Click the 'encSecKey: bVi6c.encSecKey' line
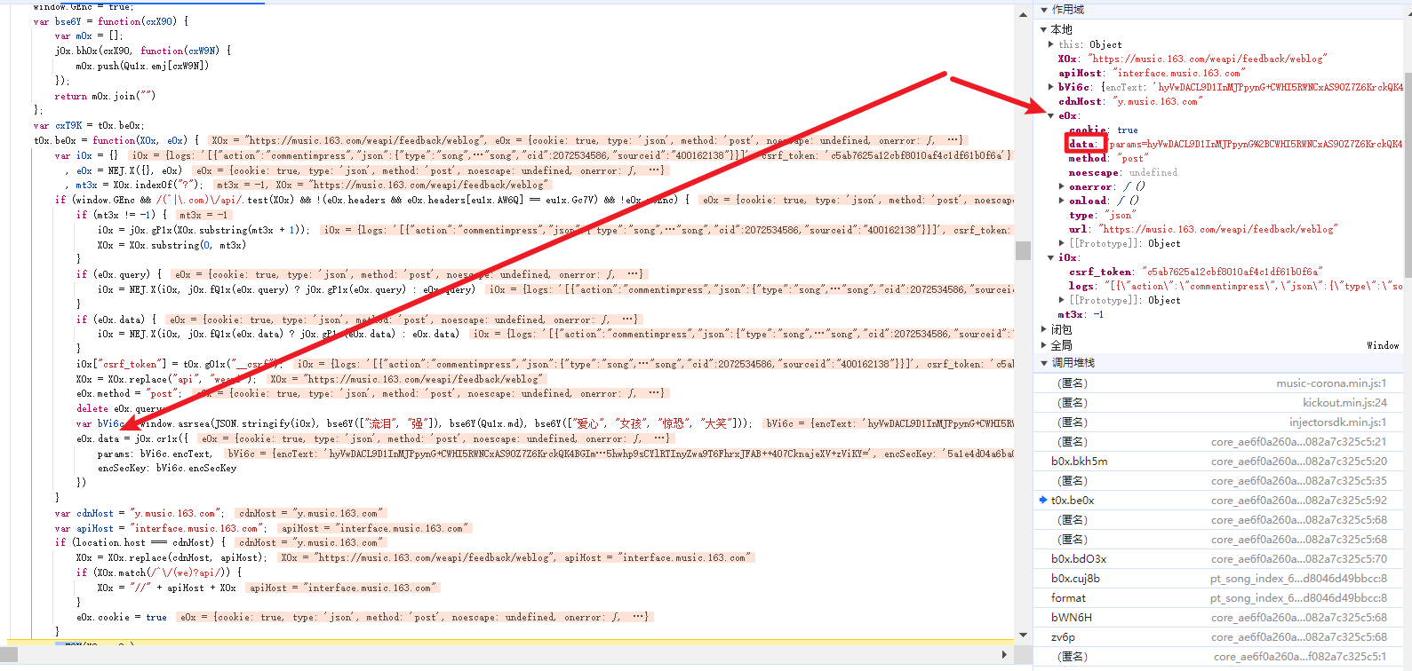Screen dimensions: 1412x671 click(167, 468)
